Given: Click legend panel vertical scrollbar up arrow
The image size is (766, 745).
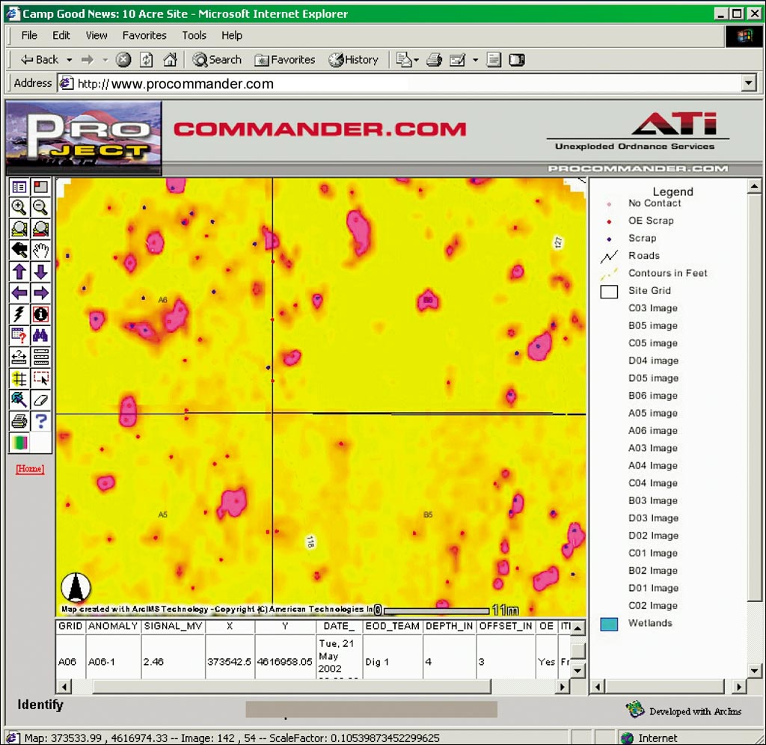Looking at the screenshot, I should pyautogui.click(x=755, y=186).
